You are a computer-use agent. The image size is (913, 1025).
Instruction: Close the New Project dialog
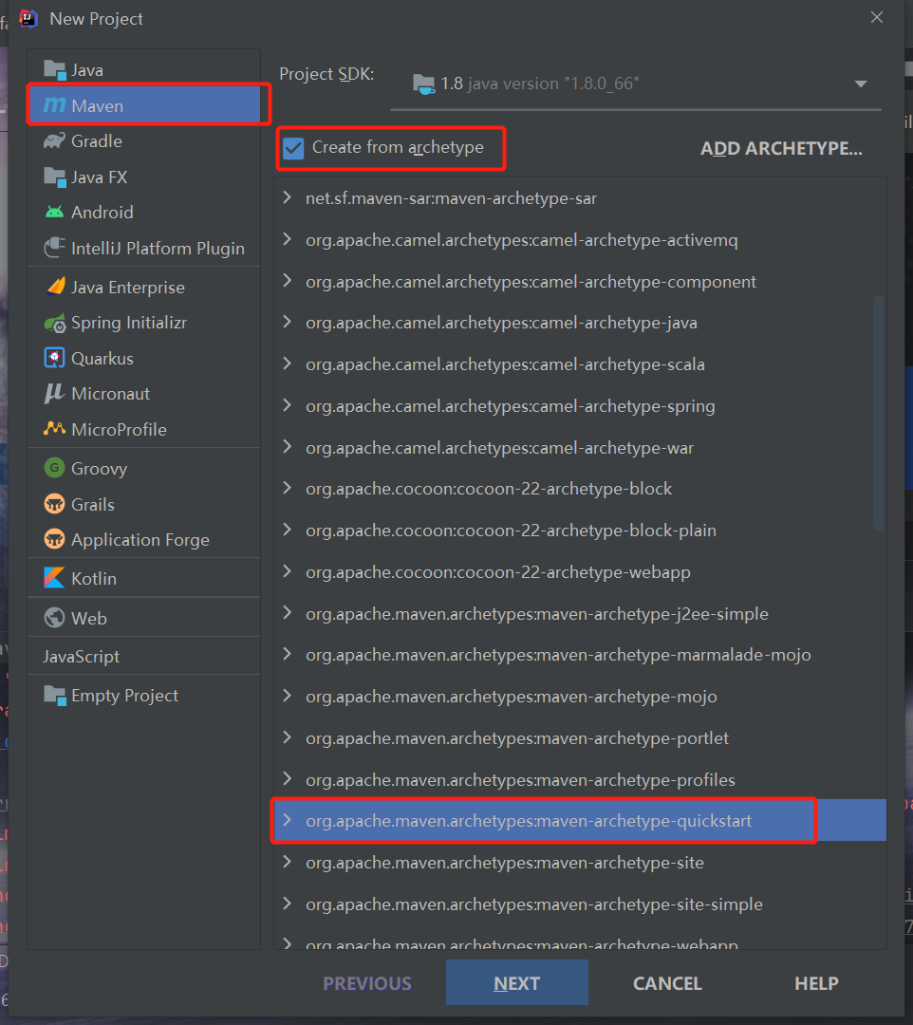tap(876, 18)
